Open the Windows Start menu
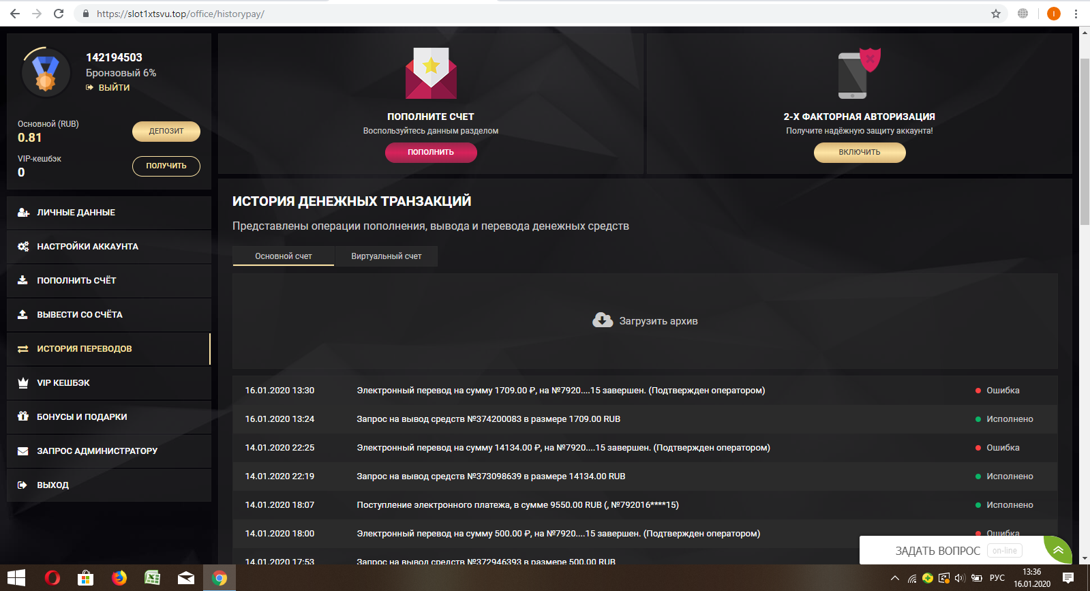 tap(16, 578)
